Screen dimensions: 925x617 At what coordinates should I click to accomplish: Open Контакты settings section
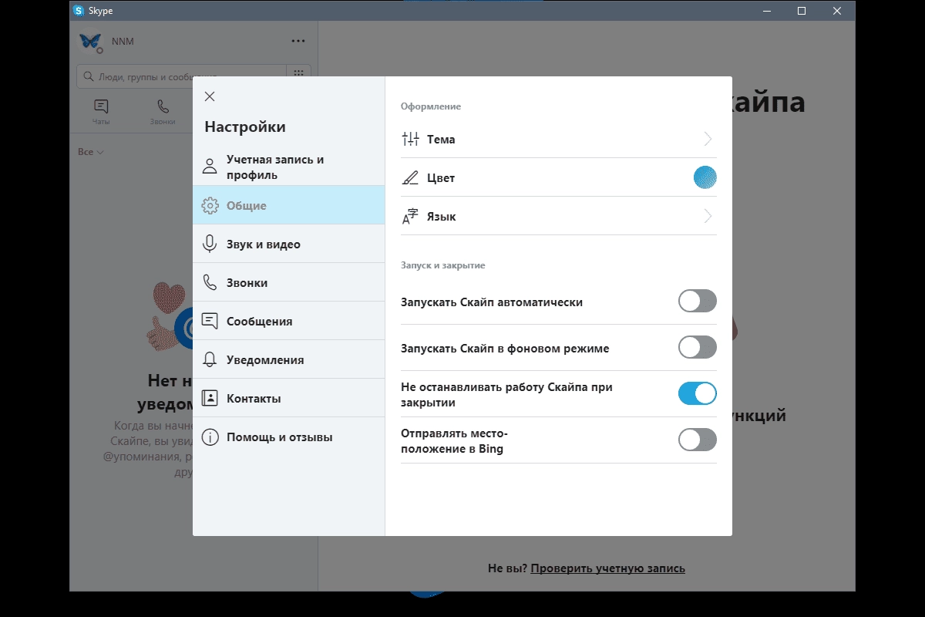[288, 398]
